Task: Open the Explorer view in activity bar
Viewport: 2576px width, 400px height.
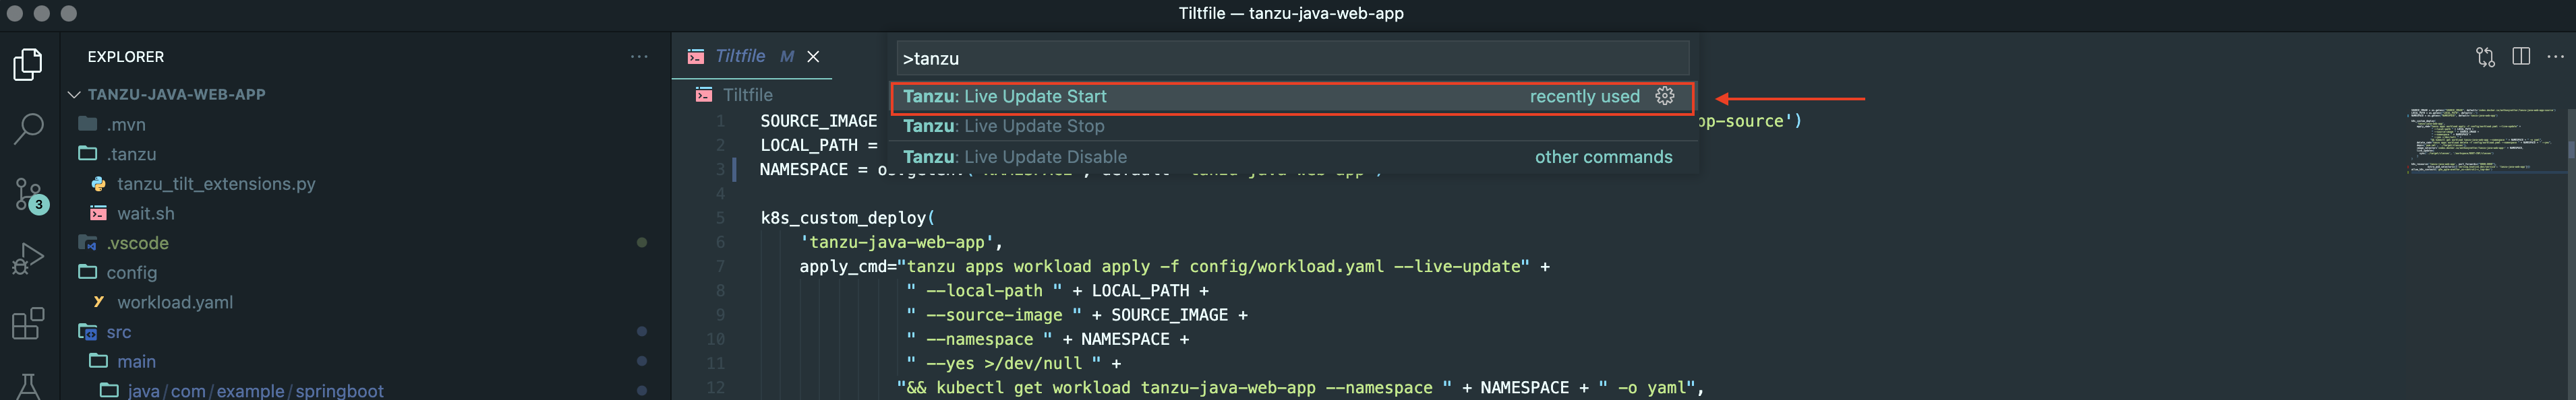Action: pos(28,65)
